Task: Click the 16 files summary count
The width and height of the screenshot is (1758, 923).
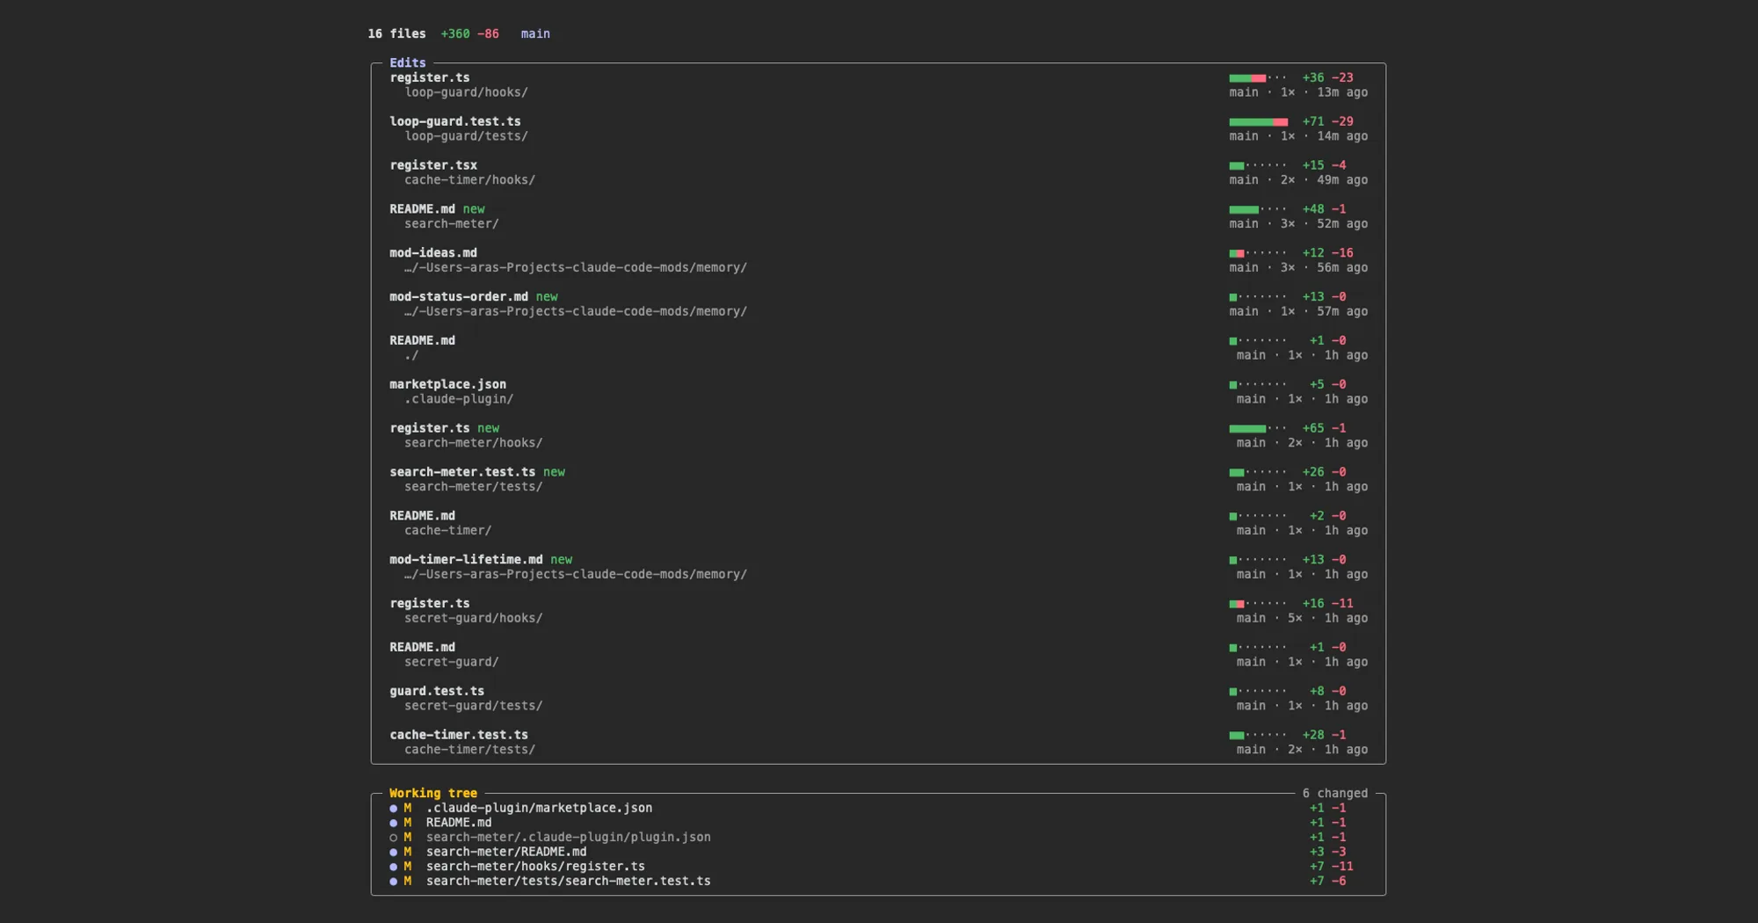Action: tap(396, 33)
